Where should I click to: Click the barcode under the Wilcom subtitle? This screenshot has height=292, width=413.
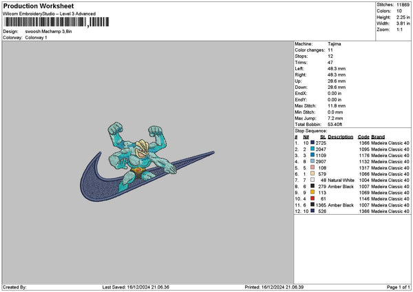pos(56,22)
